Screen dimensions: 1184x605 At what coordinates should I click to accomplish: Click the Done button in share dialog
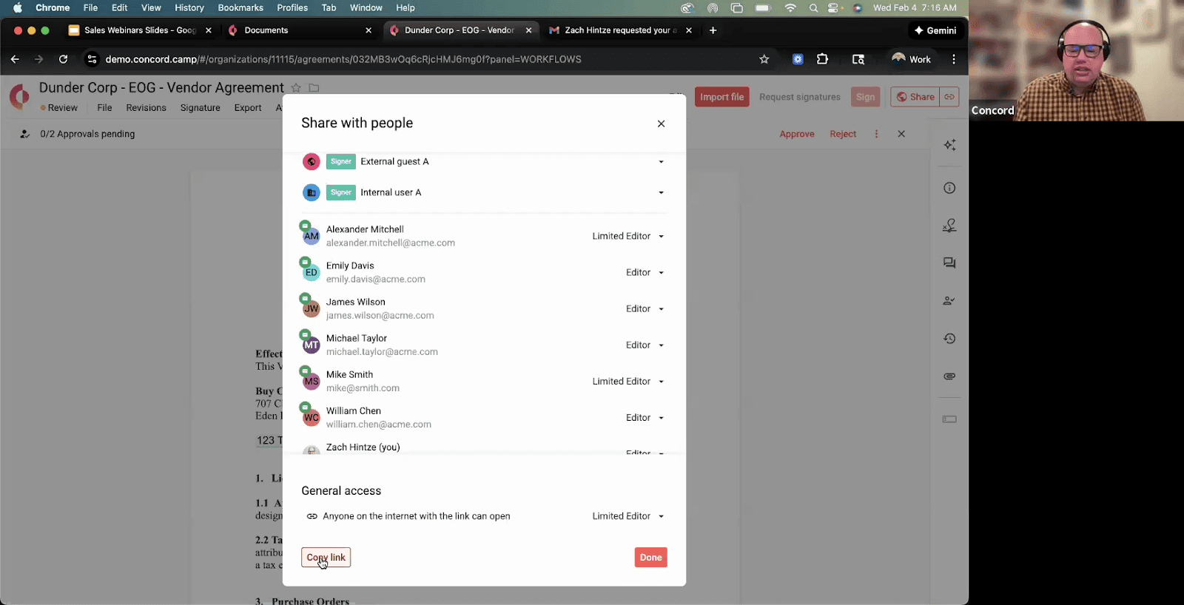(x=650, y=557)
